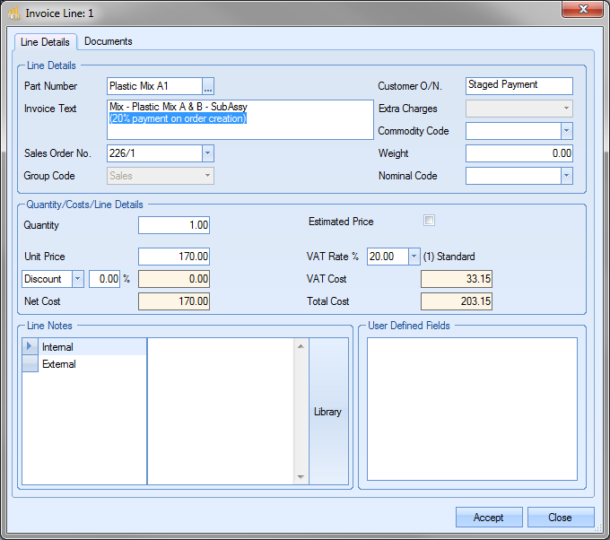This screenshot has width=610, height=540.
Task: Click the Customer O/N. text field
Action: tap(519, 85)
